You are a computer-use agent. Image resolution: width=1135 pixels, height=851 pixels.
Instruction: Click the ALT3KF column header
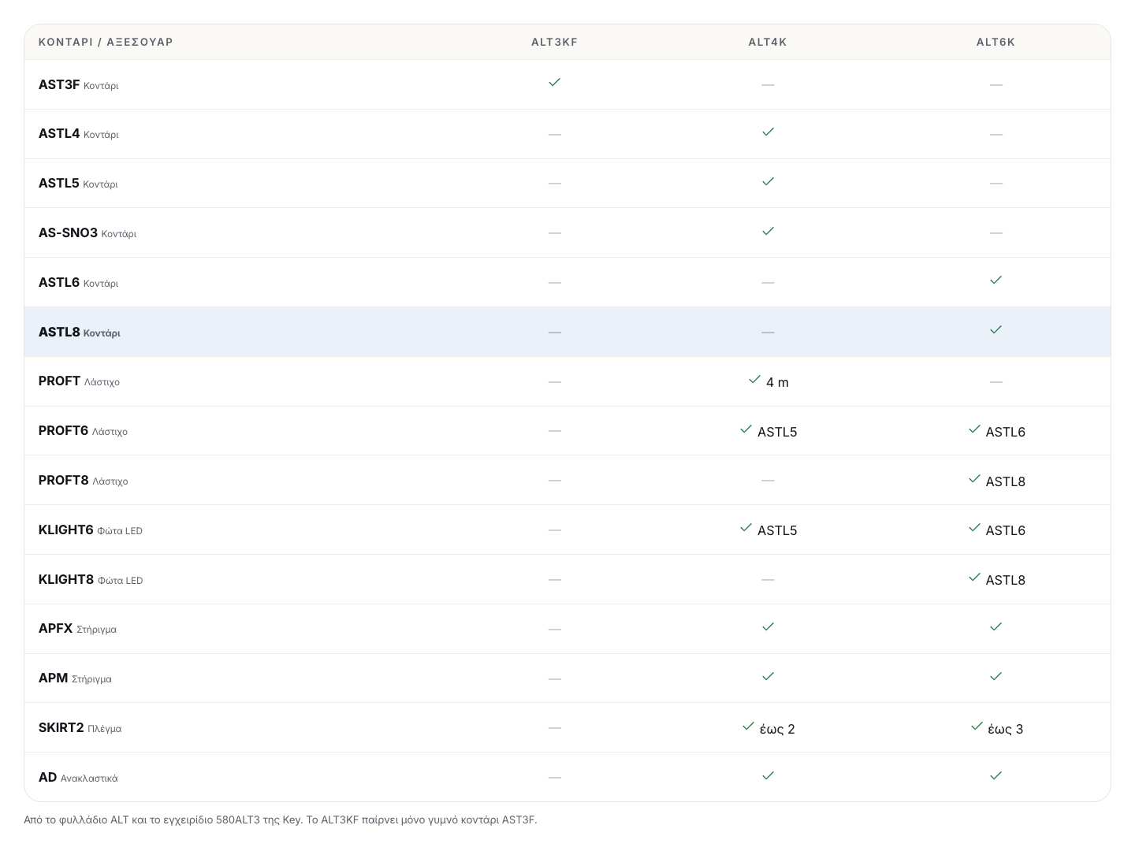click(555, 43)
